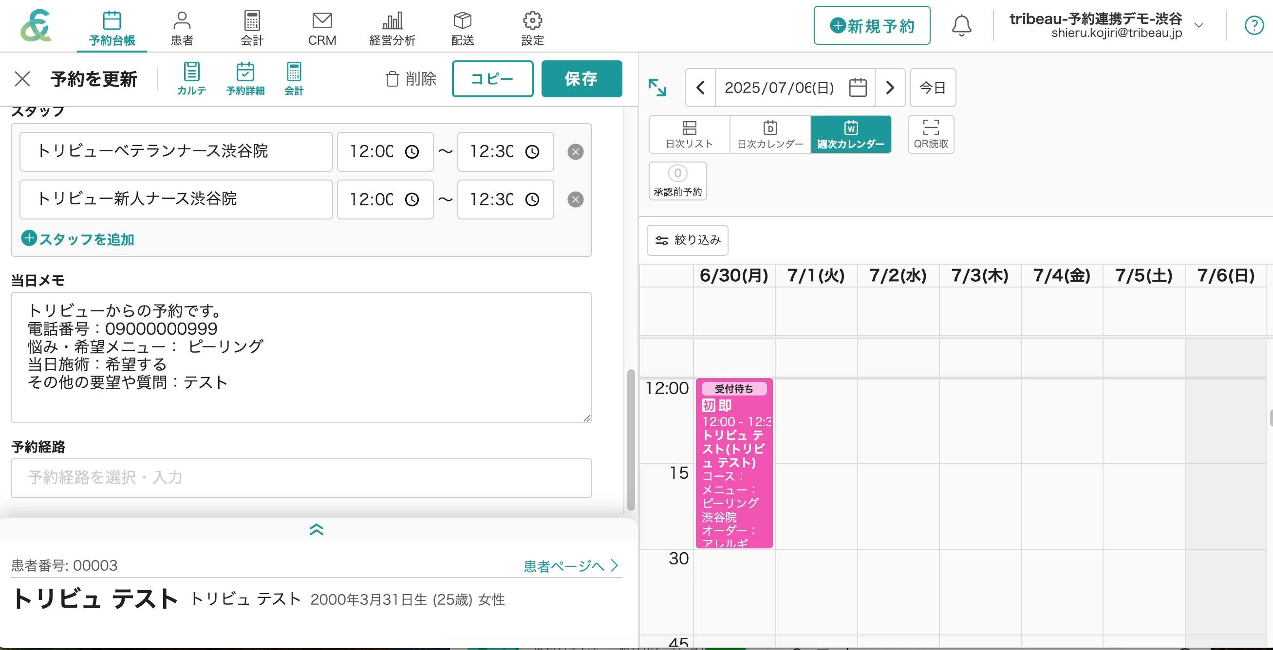Image resolution: width=1273 pixels, height=650 pixels.
Task: Remove トリビュー新人ナース渋谷院 staff row
Action: (575, 199)
